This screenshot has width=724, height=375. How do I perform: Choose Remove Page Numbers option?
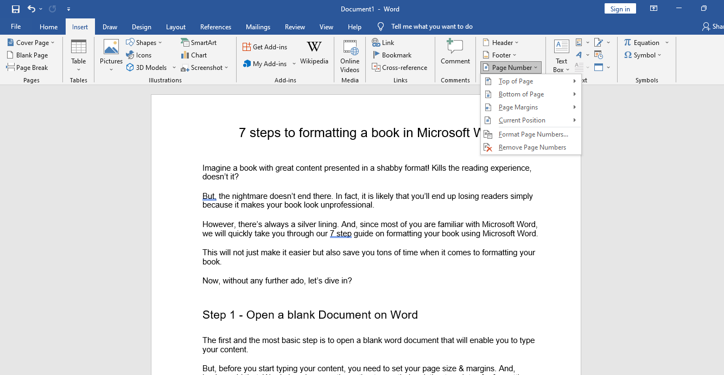pyautogui.click(x=531, y=147)
